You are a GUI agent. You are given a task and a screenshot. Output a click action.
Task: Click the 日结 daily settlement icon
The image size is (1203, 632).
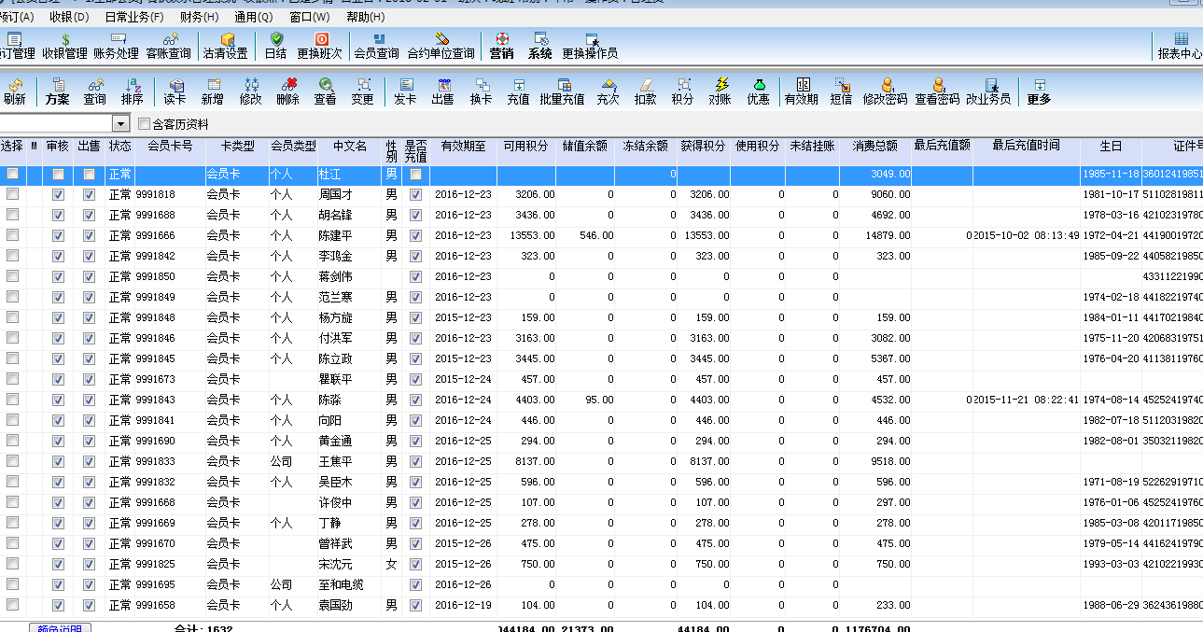click(275, 46)
